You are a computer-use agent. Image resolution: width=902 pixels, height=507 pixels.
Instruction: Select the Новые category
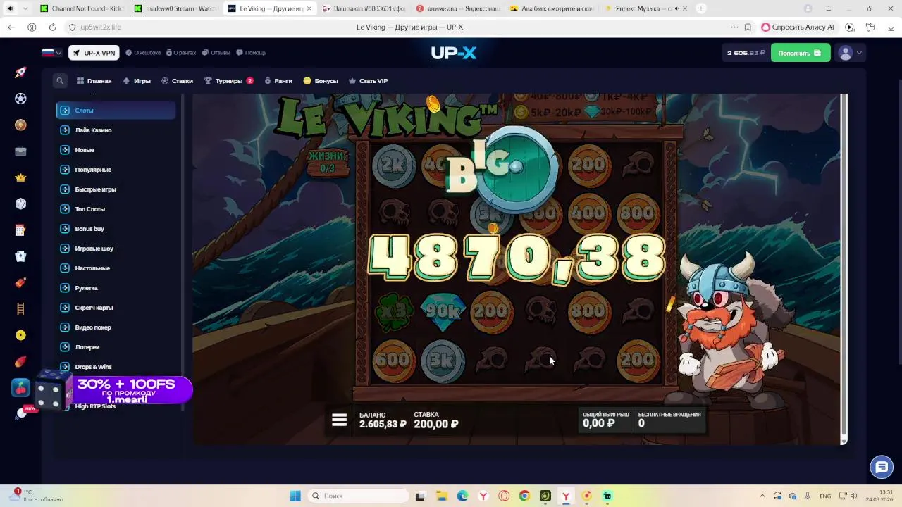click(116, 150)
